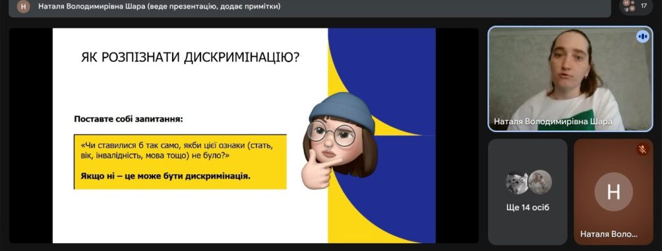The width and height of the screenshot is (662, 251).
Task: Select Наталя Володимирівна Шара video tile
Action: 570,79
